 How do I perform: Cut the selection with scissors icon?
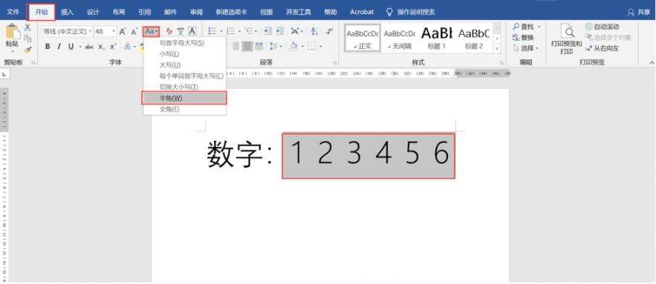[27, 27]
